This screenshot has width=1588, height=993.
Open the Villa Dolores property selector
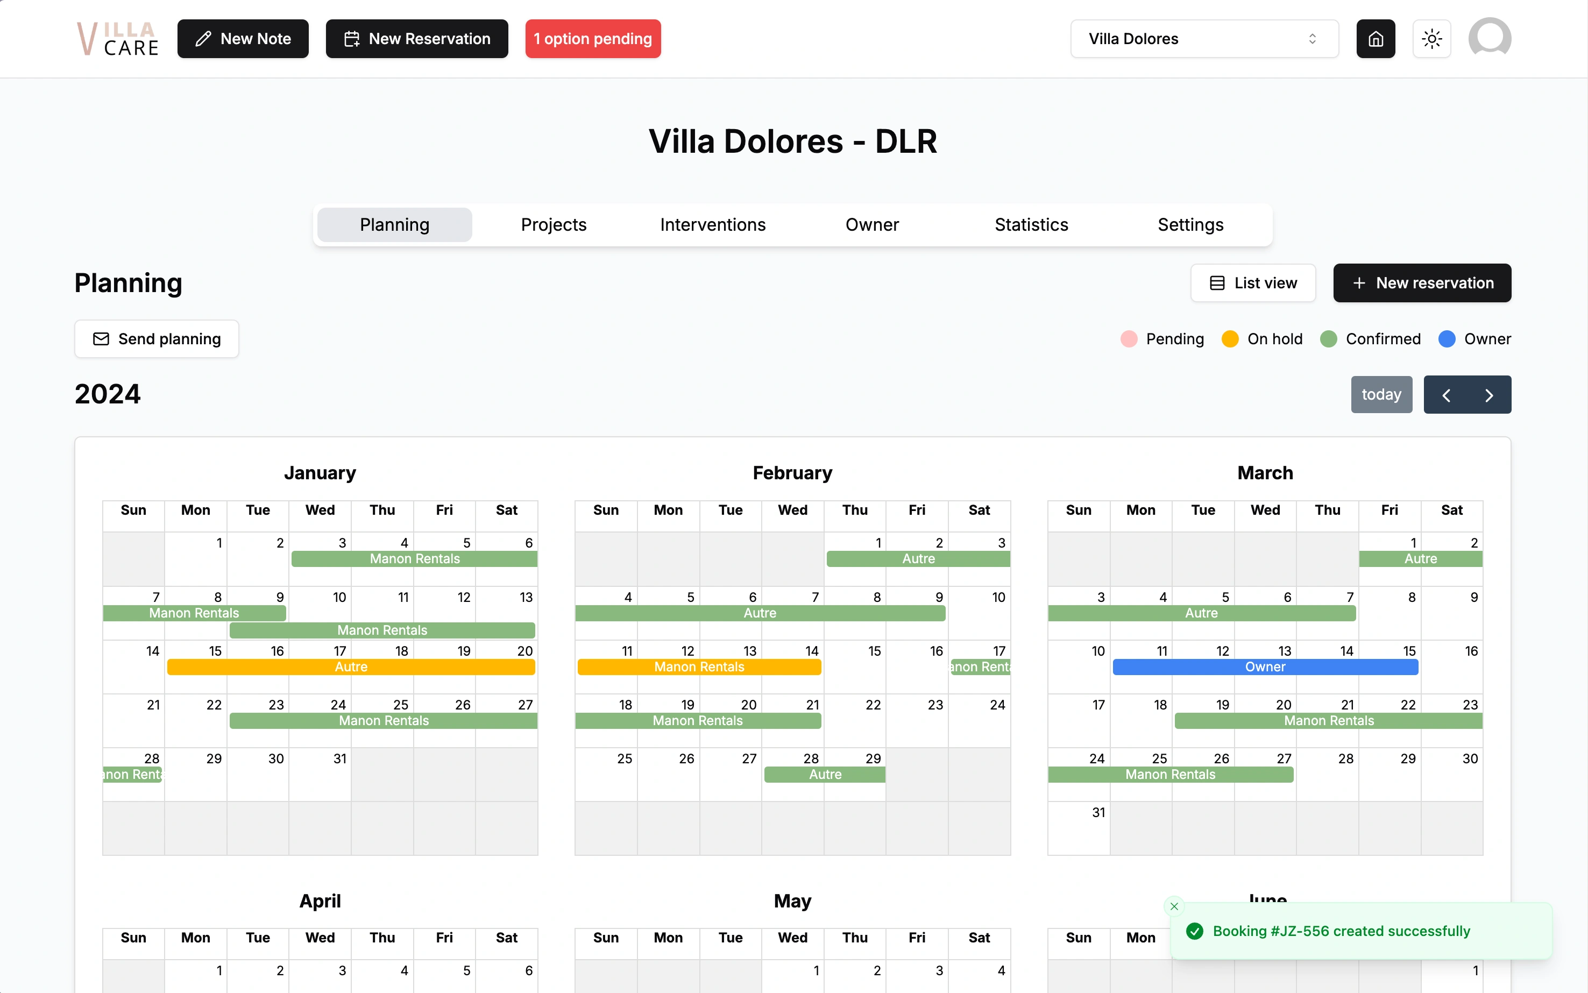click(1204, 39)
